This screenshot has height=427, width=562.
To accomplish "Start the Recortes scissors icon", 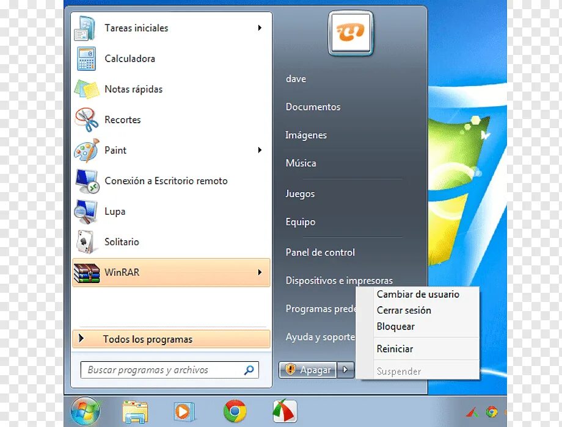I will 86,120.
